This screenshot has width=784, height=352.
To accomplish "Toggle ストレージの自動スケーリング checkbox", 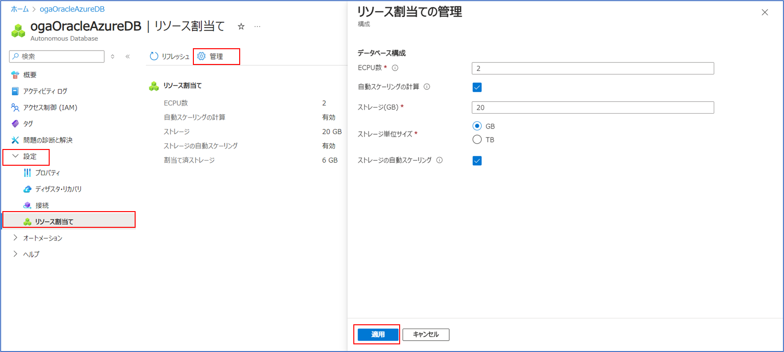I will tap(477, 160).
